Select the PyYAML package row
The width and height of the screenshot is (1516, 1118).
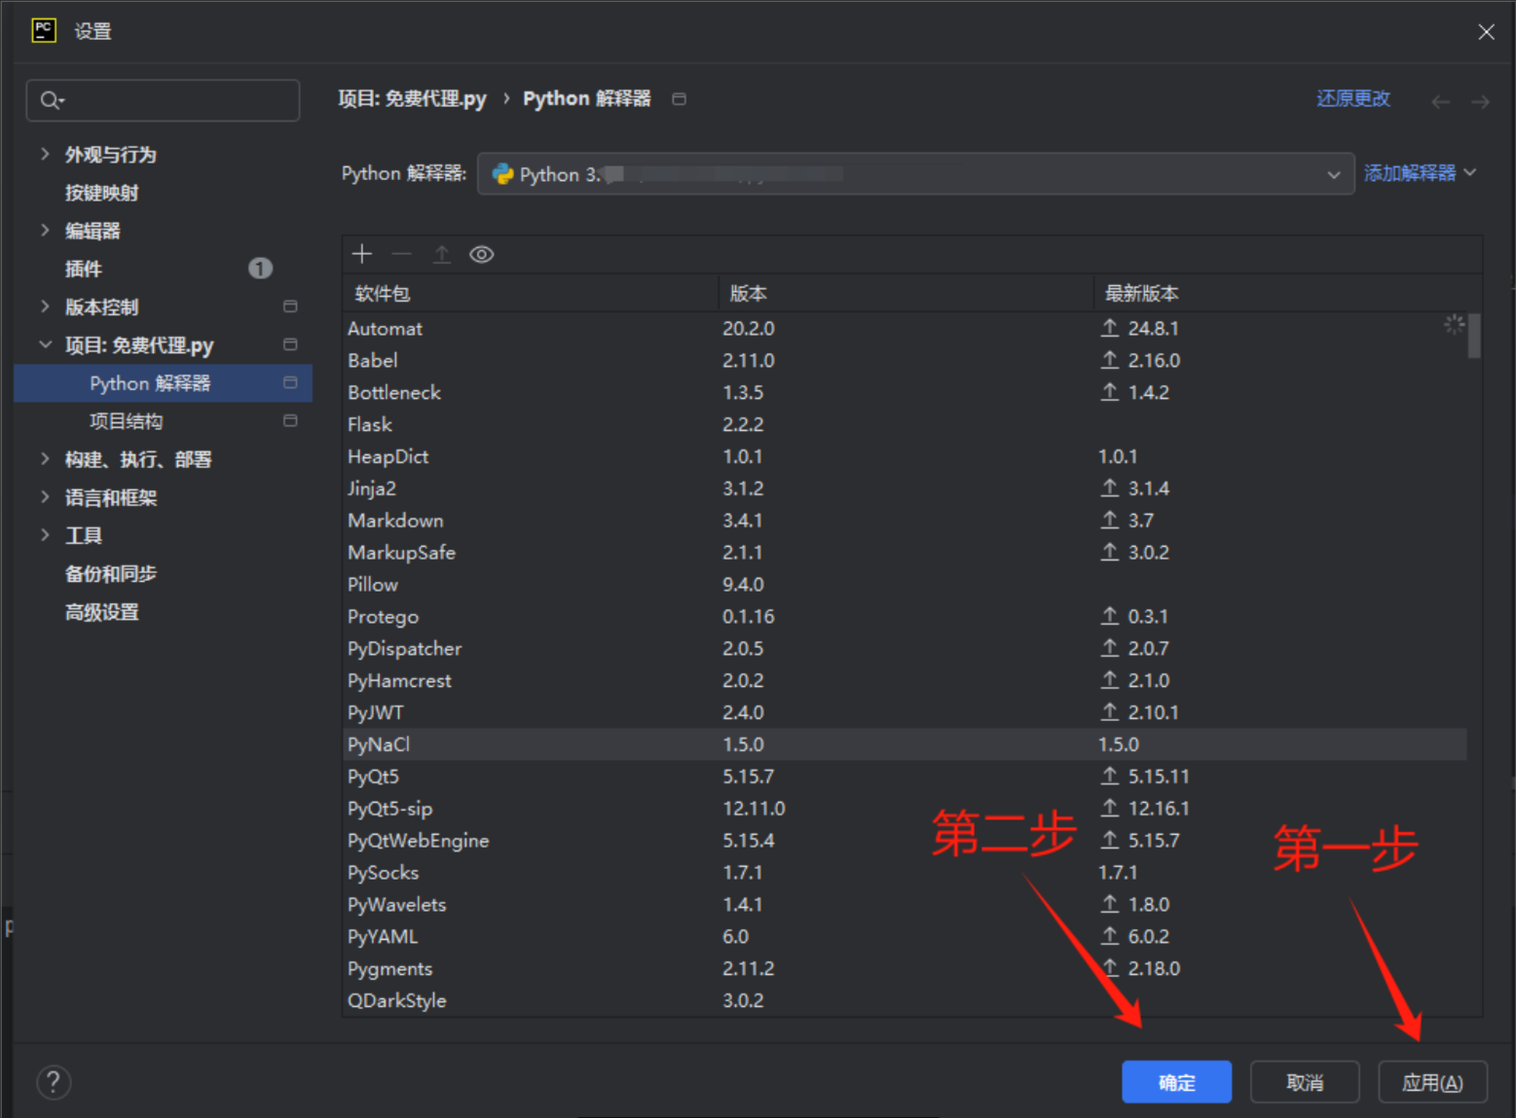pos(906,936)
